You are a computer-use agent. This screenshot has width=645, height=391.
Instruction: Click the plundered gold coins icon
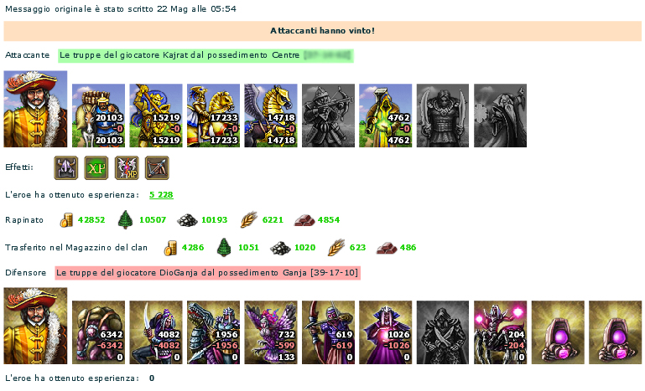tap(66, 220)
